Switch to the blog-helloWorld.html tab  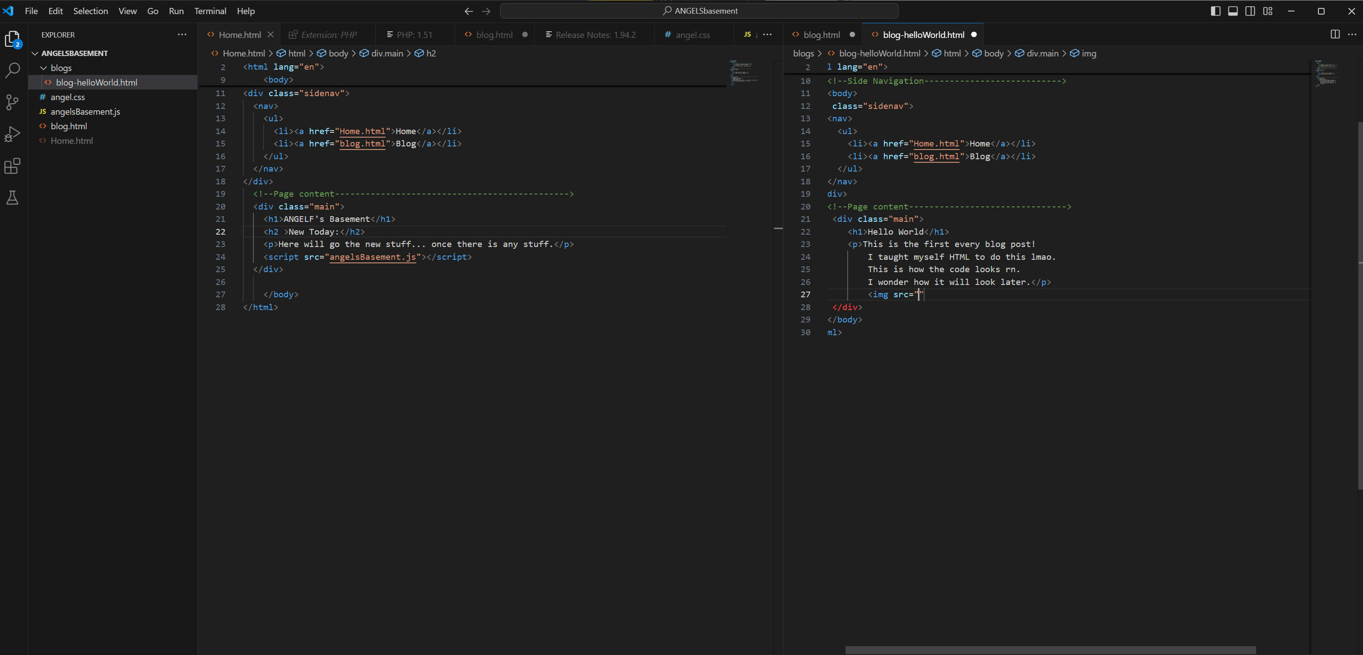click(x=923, y=34)
